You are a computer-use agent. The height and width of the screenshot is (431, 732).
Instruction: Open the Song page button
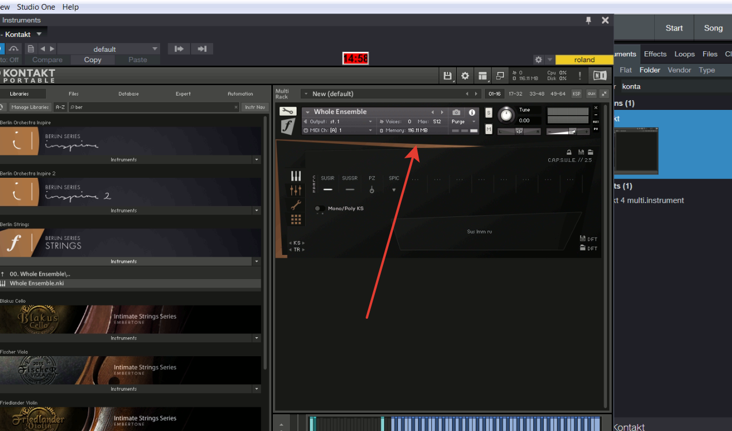pyautogui.click(x=713, y=28)
